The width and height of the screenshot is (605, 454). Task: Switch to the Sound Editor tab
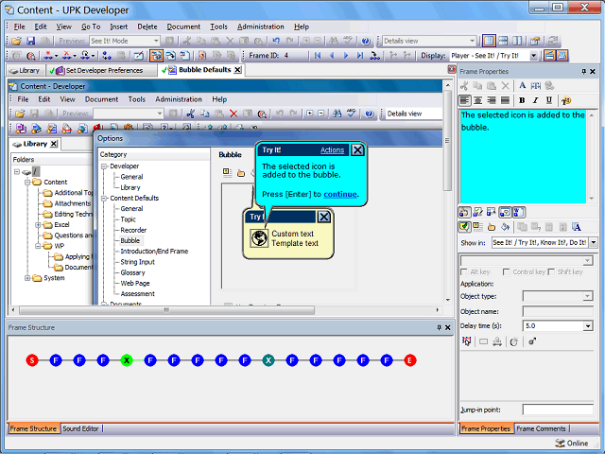[80, 428]
